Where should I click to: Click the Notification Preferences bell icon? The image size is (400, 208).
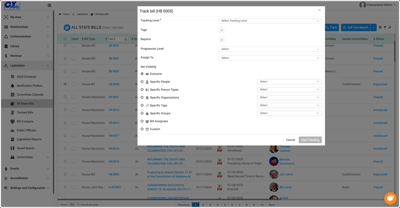coord(13,86)
